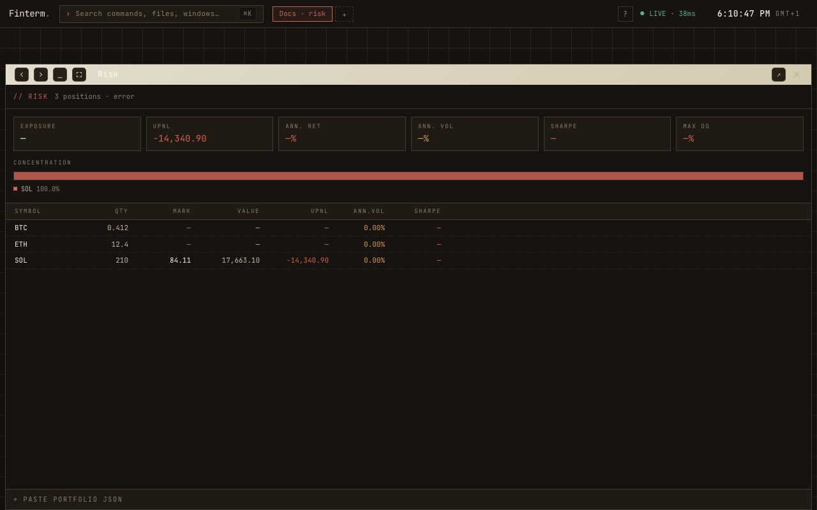Screen dimensions: 817x510
Task: Click the Risk window title
Action: 108,75
